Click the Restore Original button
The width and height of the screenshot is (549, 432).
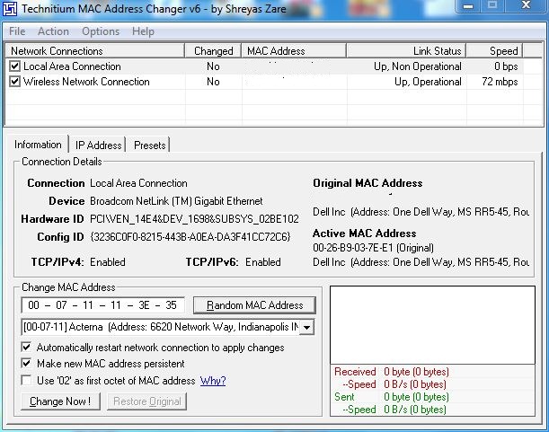(x=147, y=401)
